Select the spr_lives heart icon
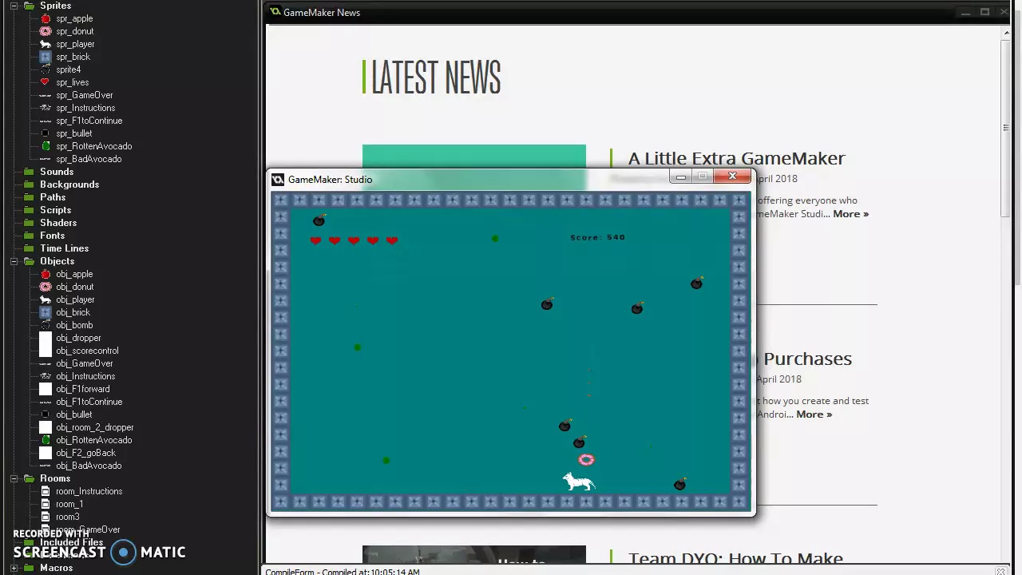The width and height of the screenshot is (1022, 575). pos(46,82)
